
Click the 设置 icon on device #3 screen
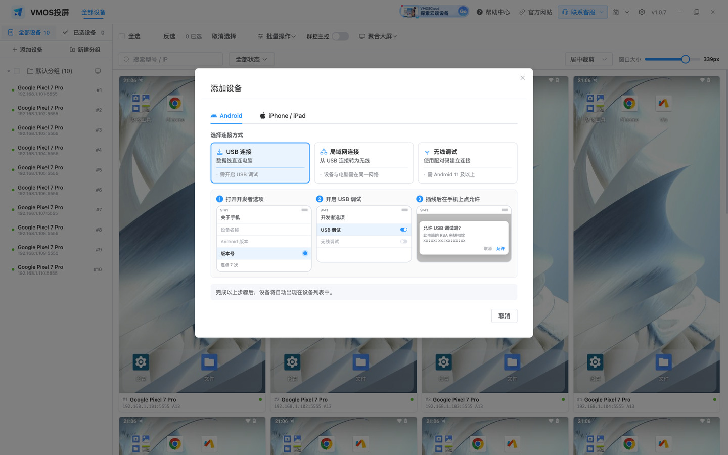click(443, 362)
